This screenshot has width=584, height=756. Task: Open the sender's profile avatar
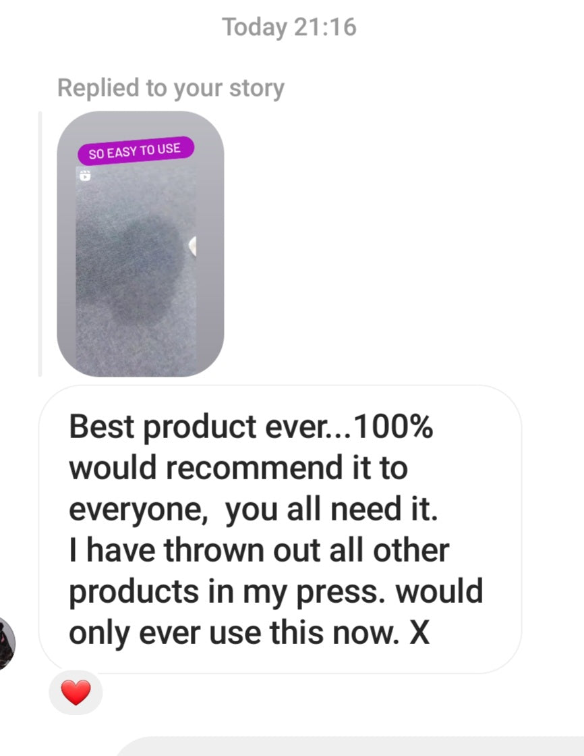7,643
